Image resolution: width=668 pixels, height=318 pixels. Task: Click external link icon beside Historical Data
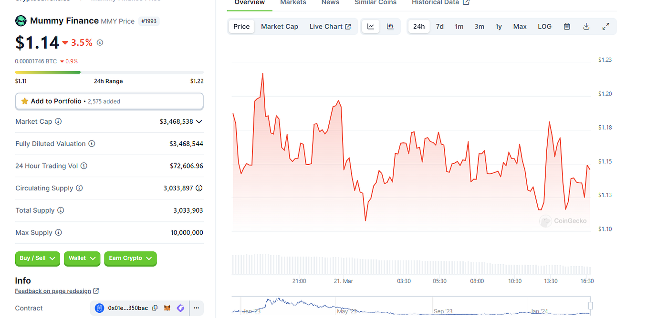[466, 2]
